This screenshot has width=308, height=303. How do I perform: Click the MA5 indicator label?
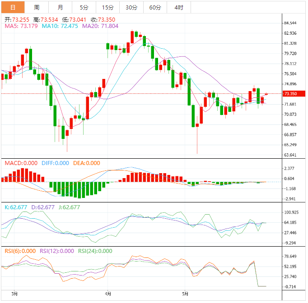coord(21,26)
